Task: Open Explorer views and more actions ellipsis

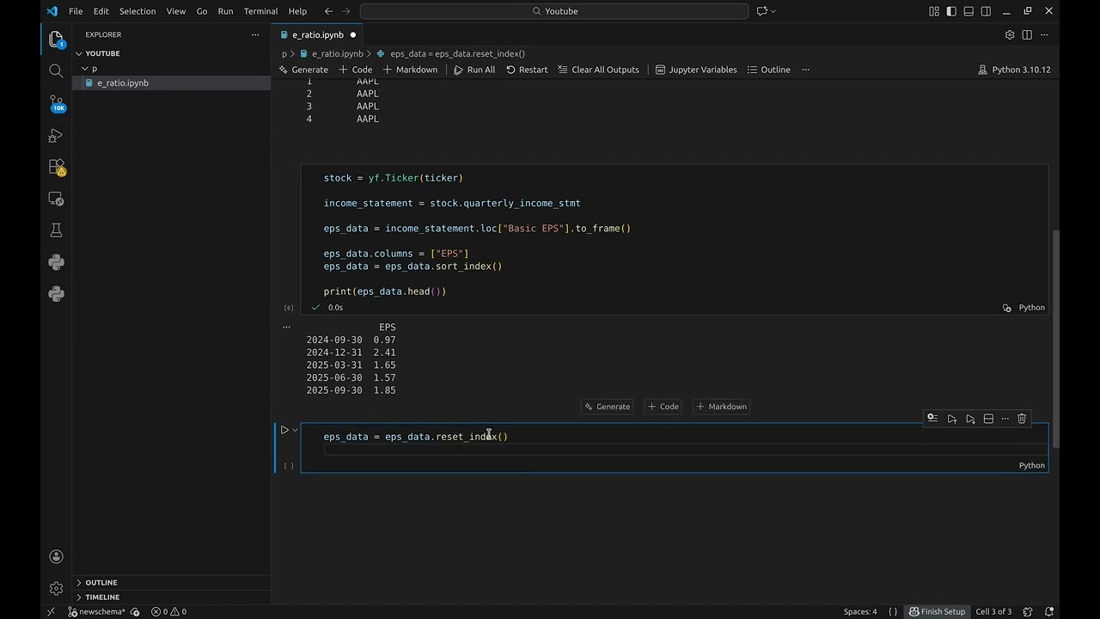Action: pos(255,34)
